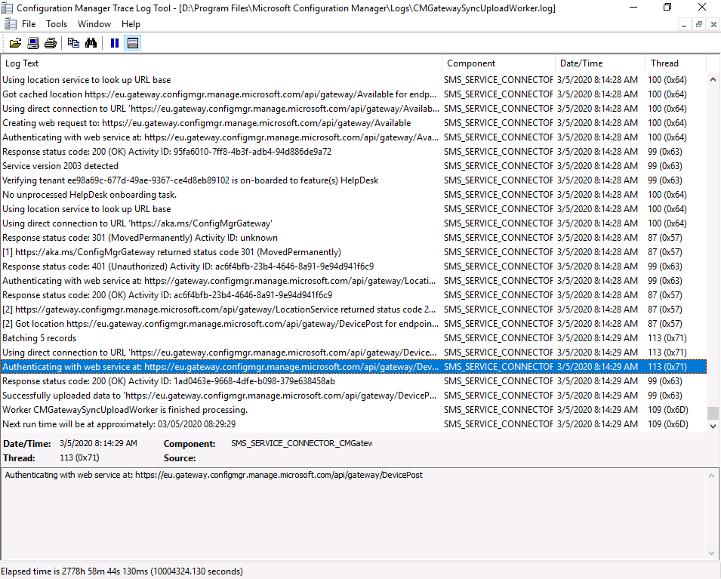Click the log list scroll up arrow
The width and height of the screenshot is (721, 579).
pos(713,79)
